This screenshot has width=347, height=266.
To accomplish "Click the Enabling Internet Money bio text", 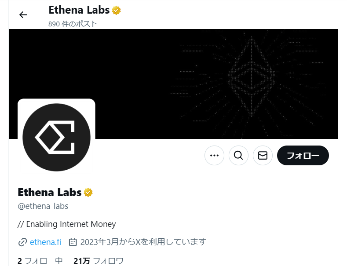I will coord(68,224).
